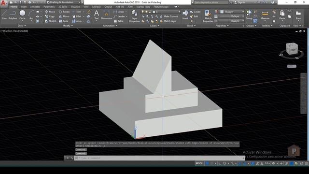Select the Polyline tool

(x=13, y=15)
